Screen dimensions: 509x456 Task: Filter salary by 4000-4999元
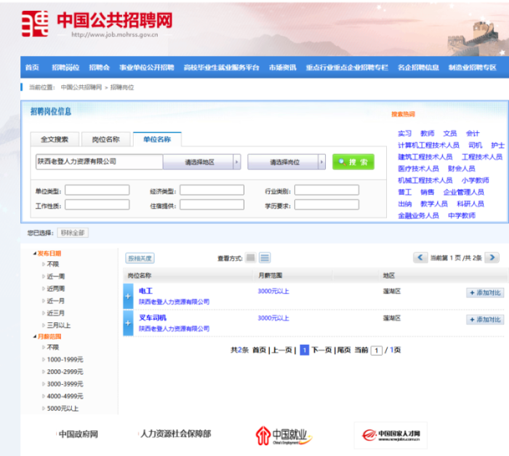click(x=65, y=396)
